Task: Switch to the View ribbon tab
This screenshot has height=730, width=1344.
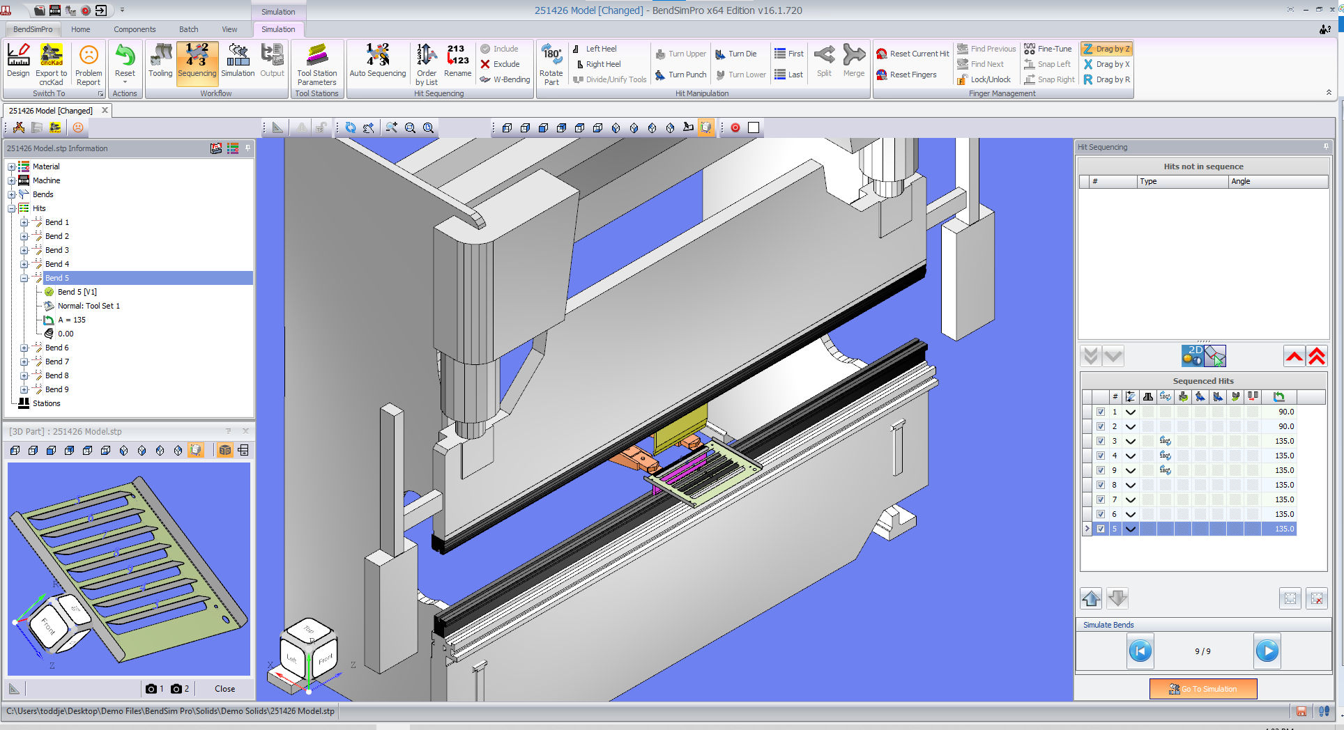Action: click(229, 29)
